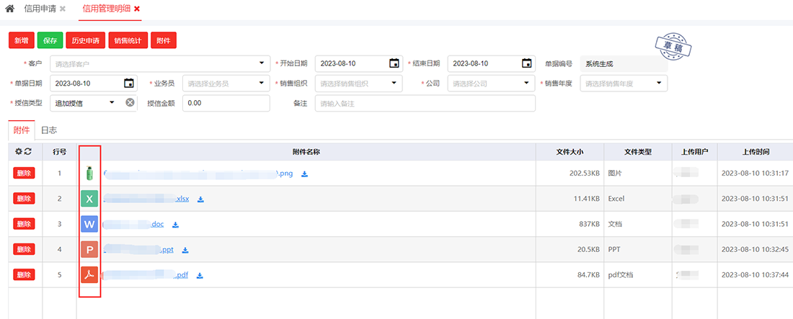Delete row 3 attachment

point(24,225)
